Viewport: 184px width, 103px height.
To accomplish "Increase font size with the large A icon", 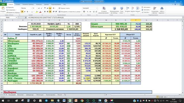I will pos(39,8).
